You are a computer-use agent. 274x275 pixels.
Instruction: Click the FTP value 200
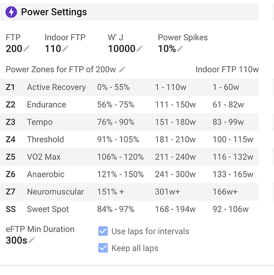[x=14, y=49]
